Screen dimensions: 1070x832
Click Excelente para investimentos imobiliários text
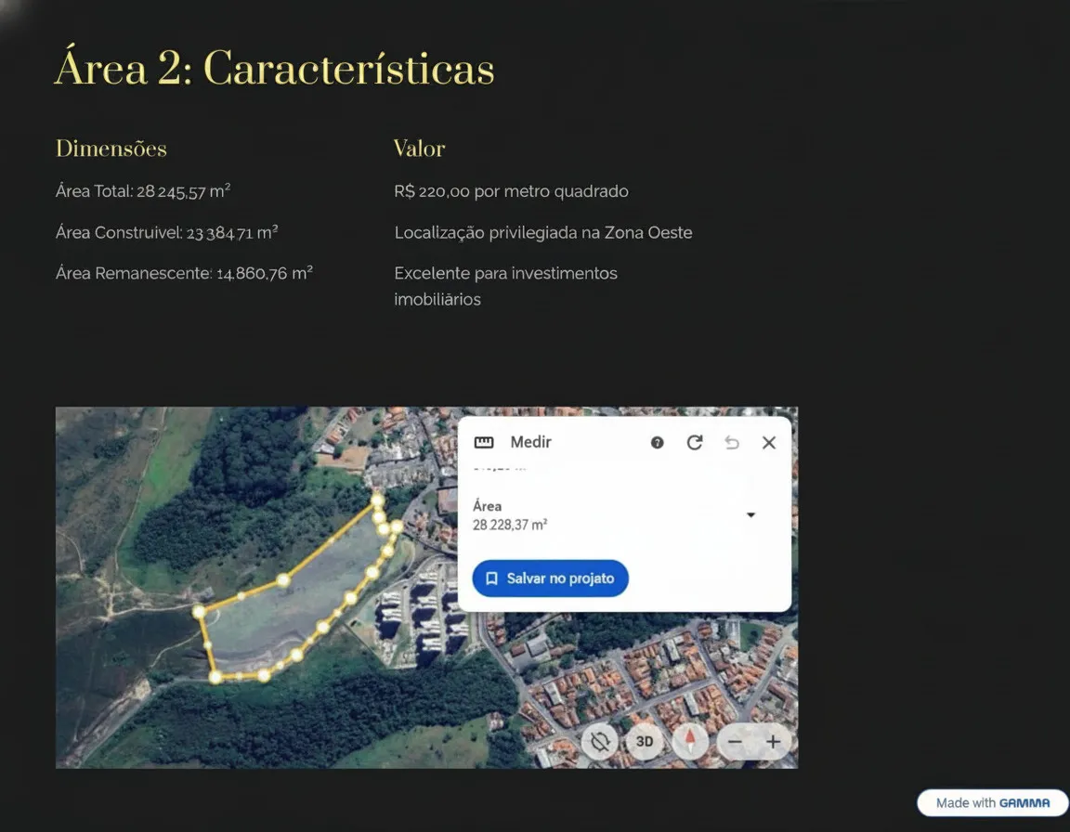(x=505, y=286)
